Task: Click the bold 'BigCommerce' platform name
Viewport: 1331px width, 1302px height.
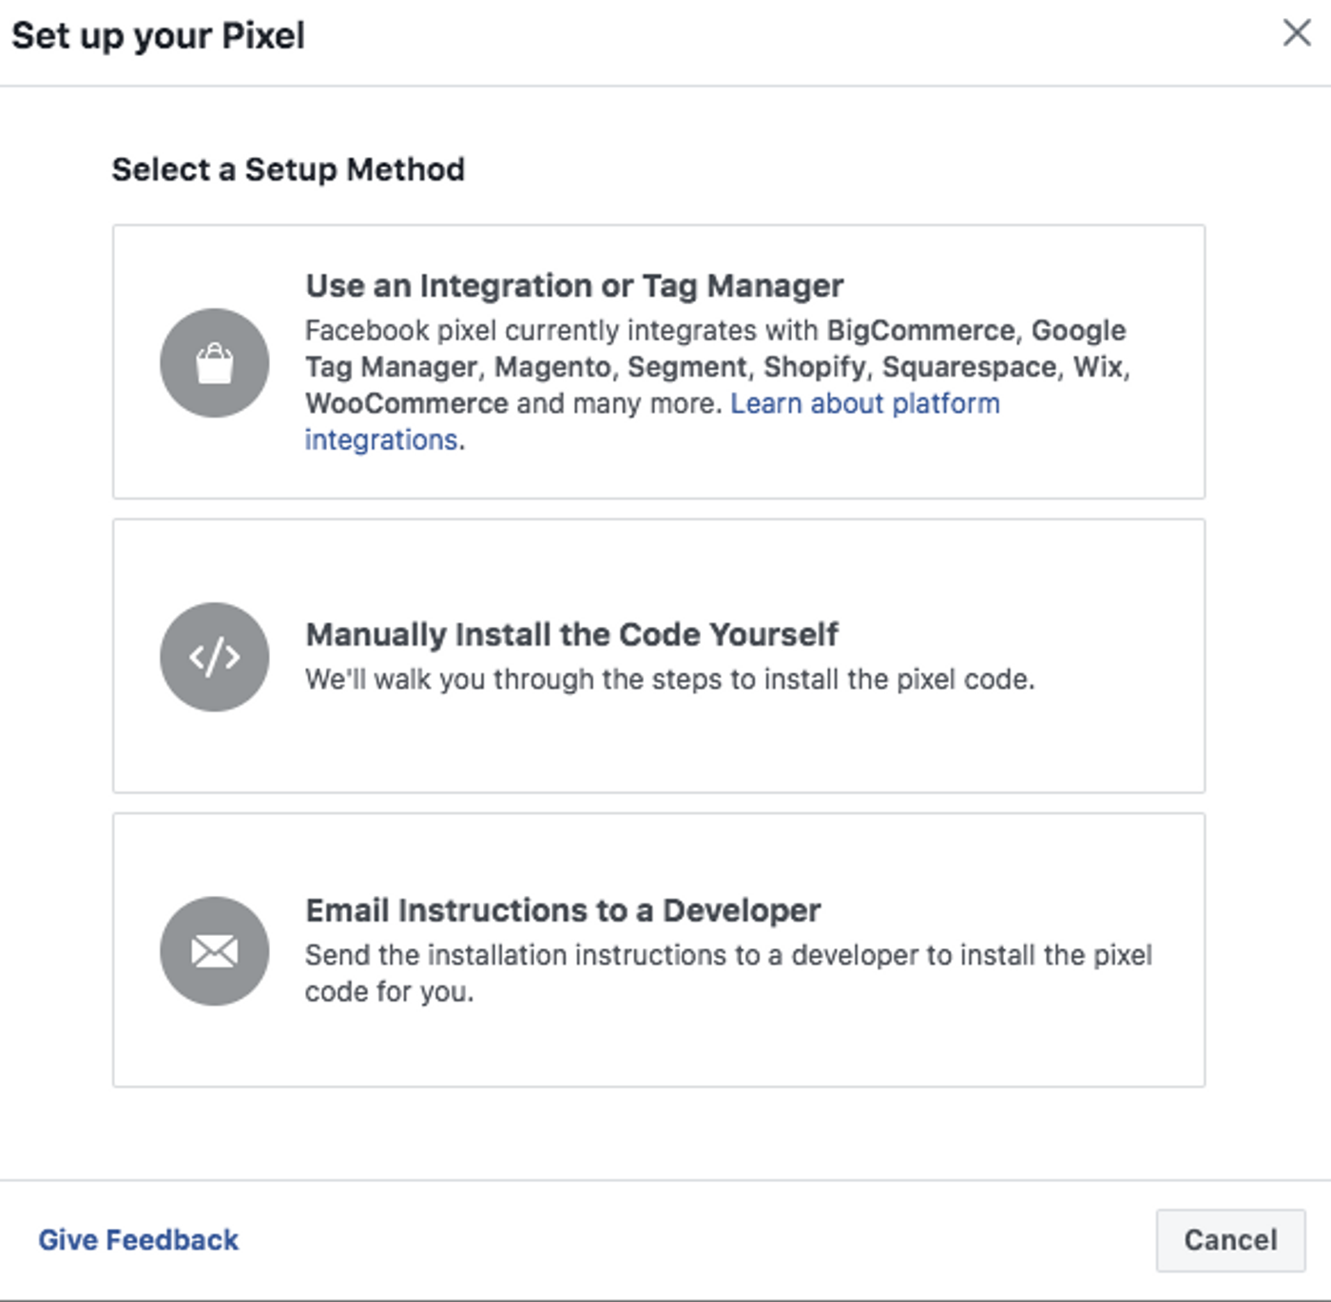Action: pos(921,331)
